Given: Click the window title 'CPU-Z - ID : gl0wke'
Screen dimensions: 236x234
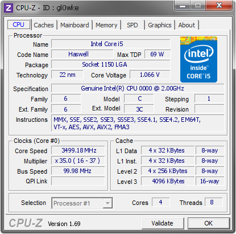Looking at the screenshot, I should (x=47, y=8).
